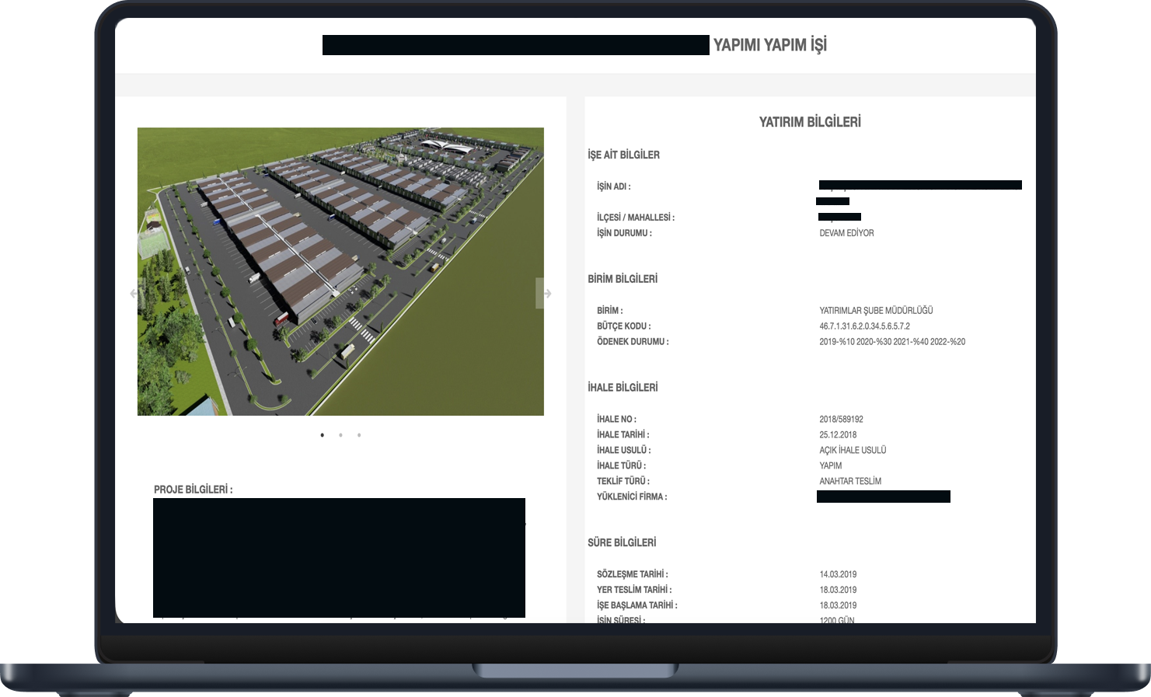Click the YAPIMI YAPIM İŞİ page title
Image resolution: width=1151 pixels, height=697 pixels.
tap(769, 45)
